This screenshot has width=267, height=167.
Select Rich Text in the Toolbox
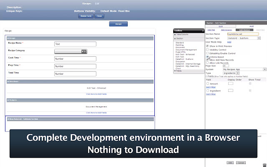[180, 57]
